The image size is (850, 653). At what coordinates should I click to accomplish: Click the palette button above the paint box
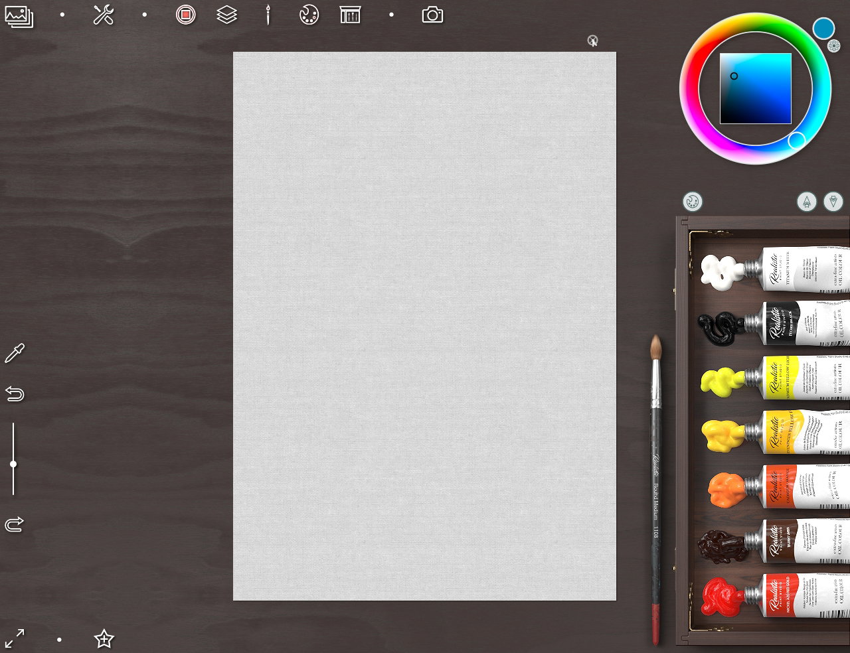(692, 202)
